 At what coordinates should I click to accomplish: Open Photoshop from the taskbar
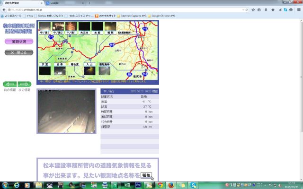[x=138, y=185]
